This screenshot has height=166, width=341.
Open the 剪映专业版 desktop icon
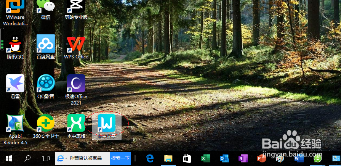[x=76, y=10]
